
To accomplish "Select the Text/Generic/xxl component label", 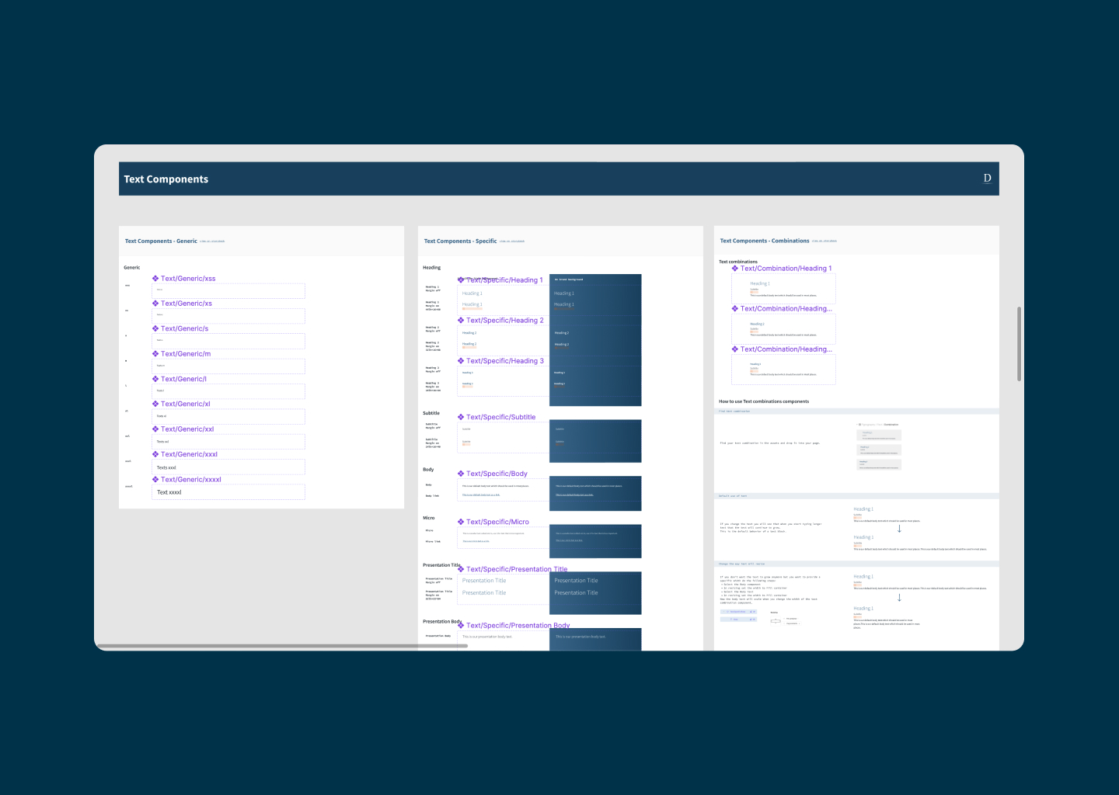I will coord(187,429).
